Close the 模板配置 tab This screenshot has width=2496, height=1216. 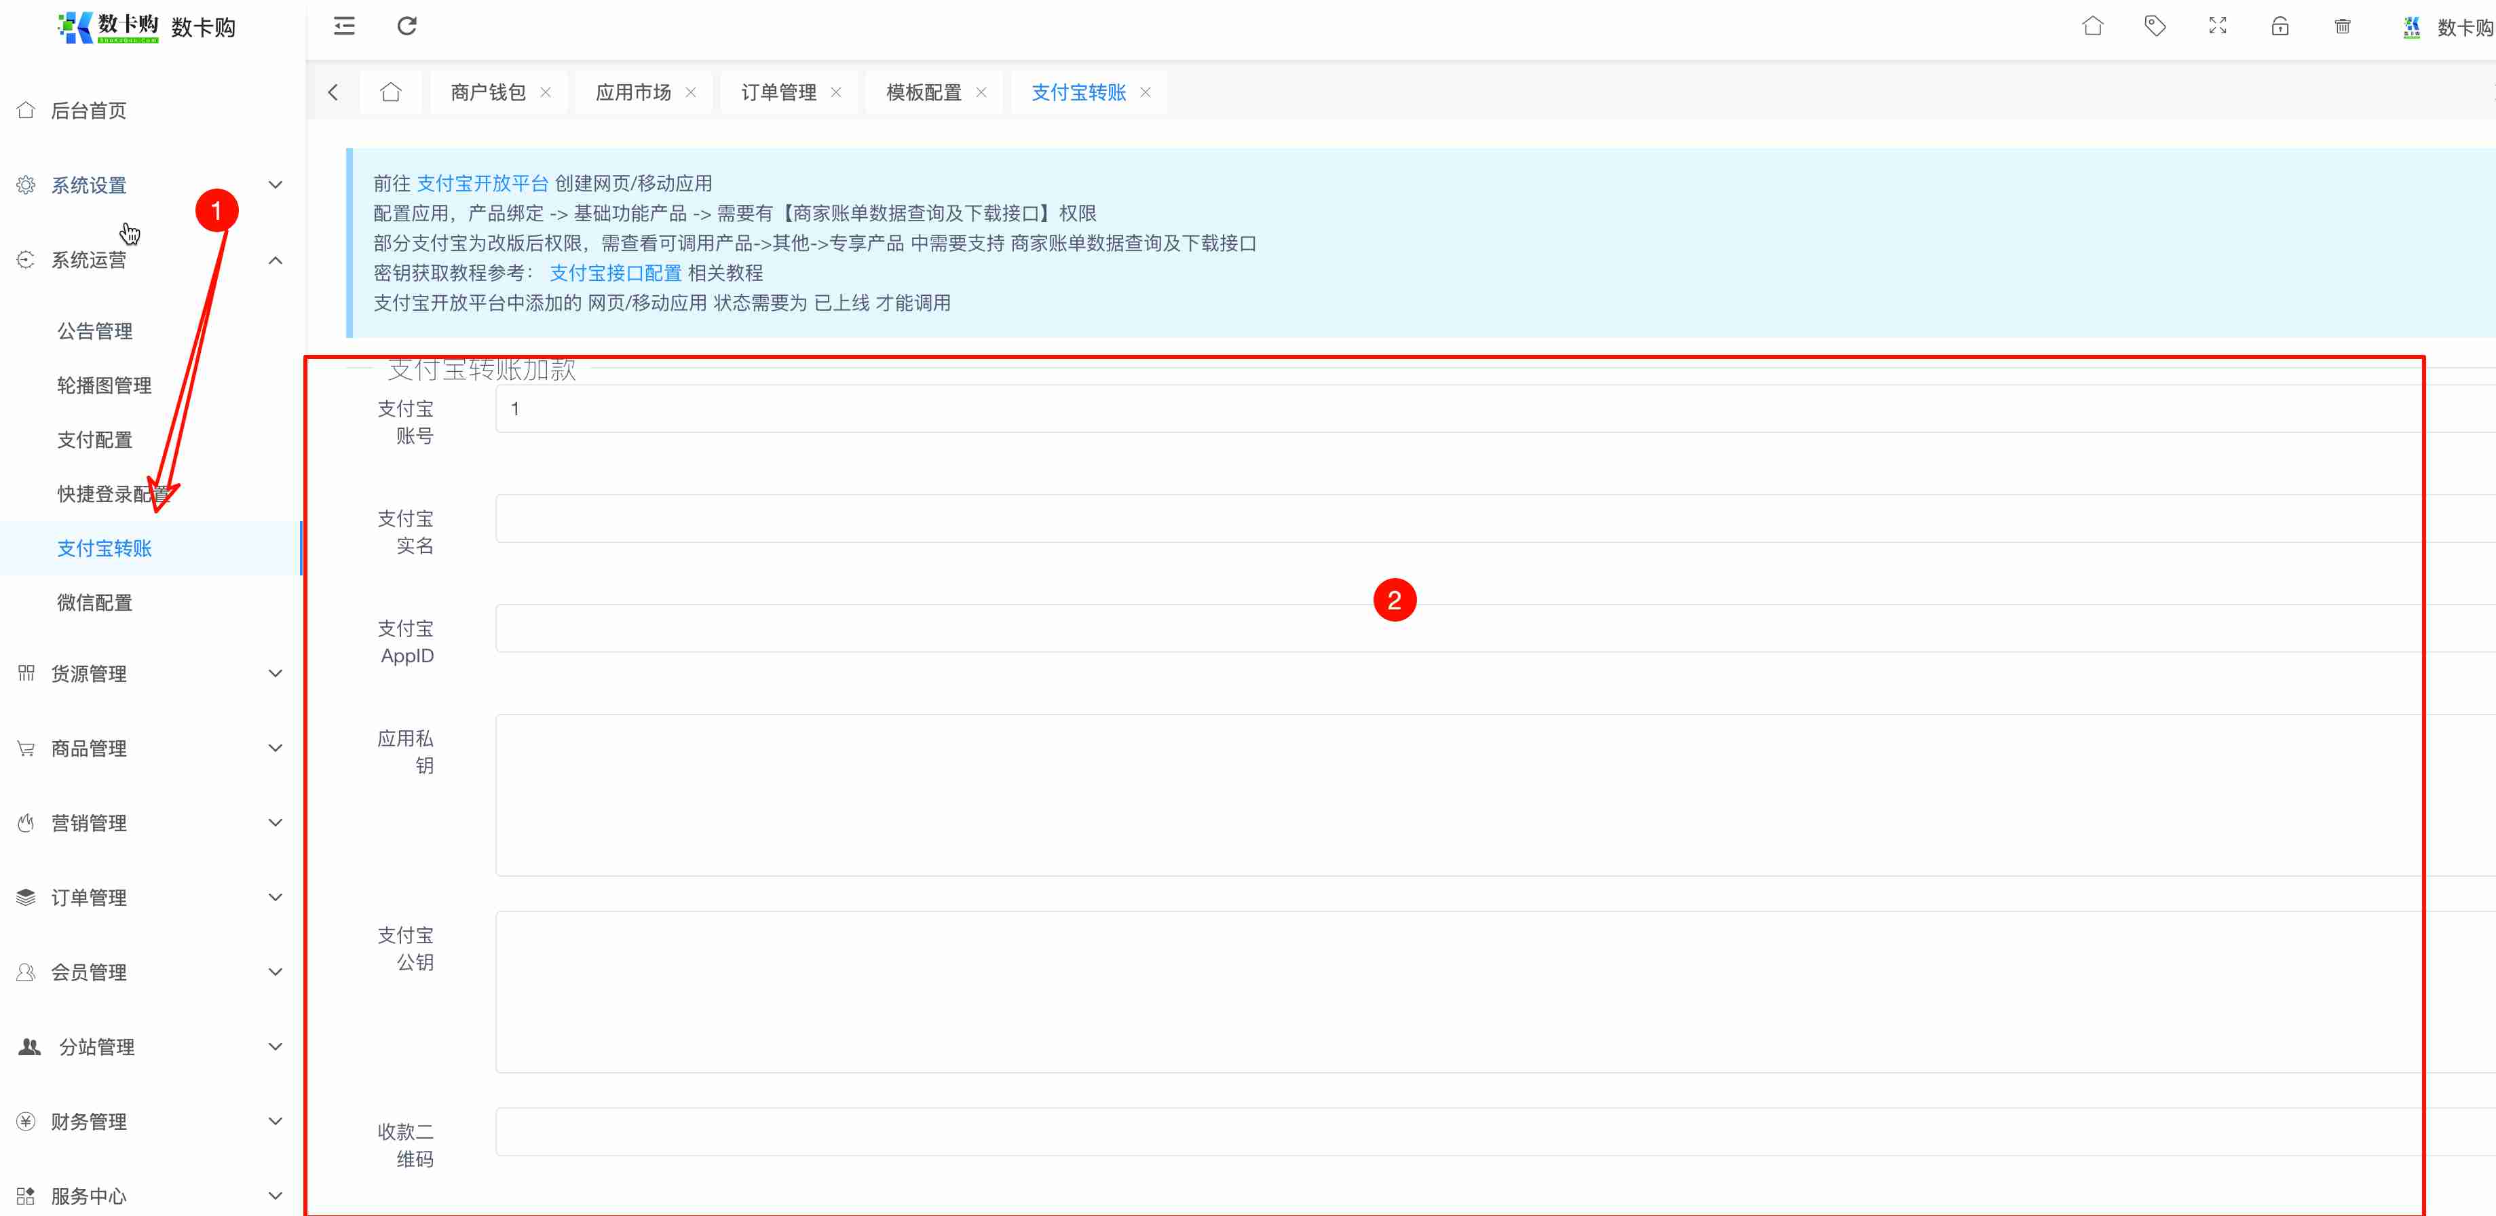tap(981, 92)
